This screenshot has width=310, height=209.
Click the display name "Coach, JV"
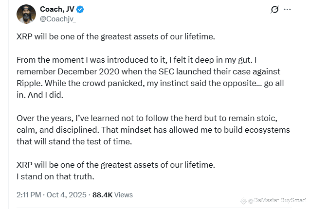pos(57,9)
